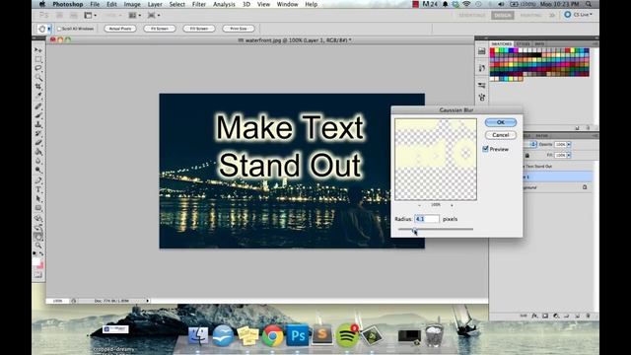Select the Design workspace button
The image size is (631, 355).
(502, 16)
